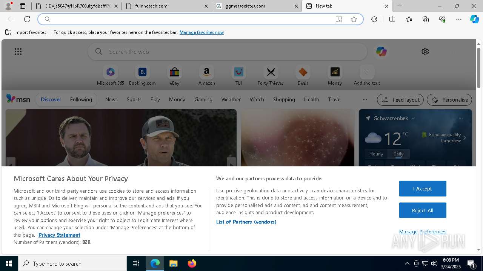Open the tab actions menu icon
This screenshot has width=483, height=271.
point(23,6)
